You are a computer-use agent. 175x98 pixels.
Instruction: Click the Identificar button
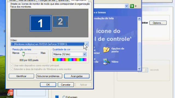[x=21, y=76]
